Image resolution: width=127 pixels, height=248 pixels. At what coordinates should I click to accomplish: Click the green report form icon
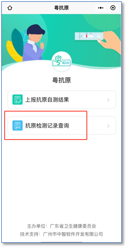pos(18,99)
